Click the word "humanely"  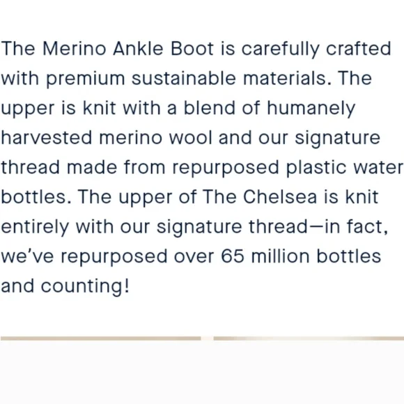(311, 108)
